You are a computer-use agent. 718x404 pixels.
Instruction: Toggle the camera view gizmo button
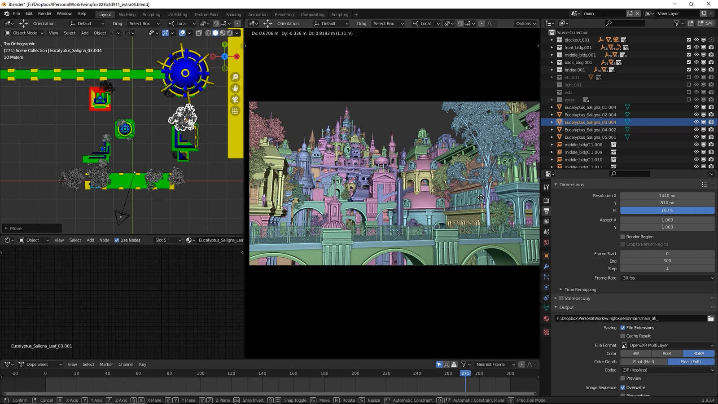point(235,100)
